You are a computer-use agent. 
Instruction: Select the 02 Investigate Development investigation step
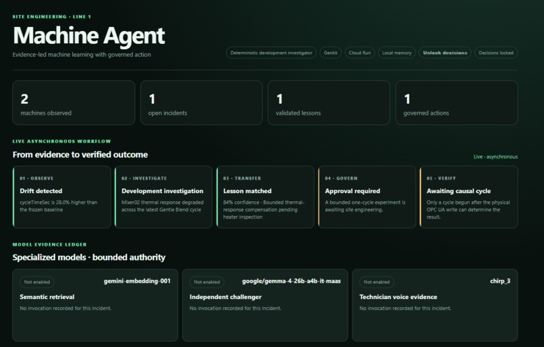pos(163,196)
